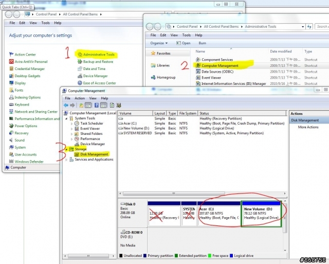The width and height of the screenshot is (329, 264).
Task: Click the Refresh toolbar icon in Computer Management
Action: (112, 105)
